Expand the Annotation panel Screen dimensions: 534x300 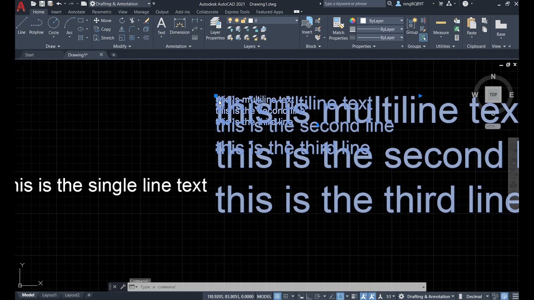(179, 46)
